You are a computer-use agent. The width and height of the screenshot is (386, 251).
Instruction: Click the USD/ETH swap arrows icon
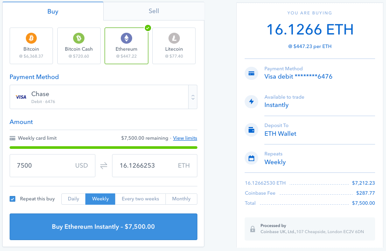coord(104,166)
